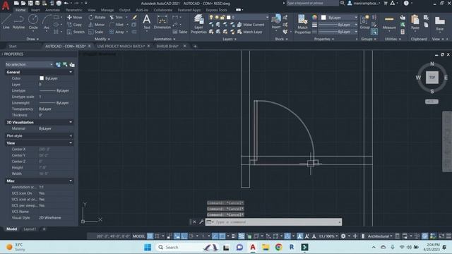This screenshot has height=254, width=452.
Task: Click the Paste icon
Action: click(x=415, y=22)
